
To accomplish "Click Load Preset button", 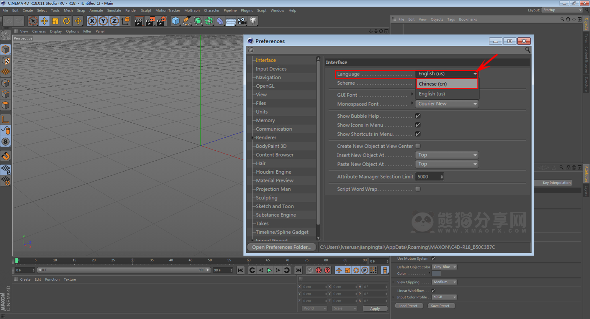I will pos(409,306).
